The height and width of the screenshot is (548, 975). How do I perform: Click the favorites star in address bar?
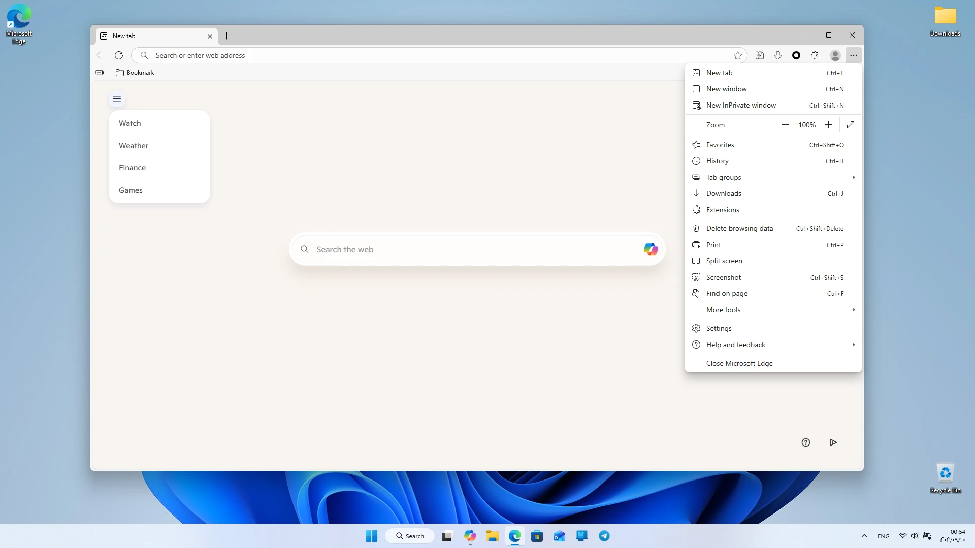tap(738, 55)
